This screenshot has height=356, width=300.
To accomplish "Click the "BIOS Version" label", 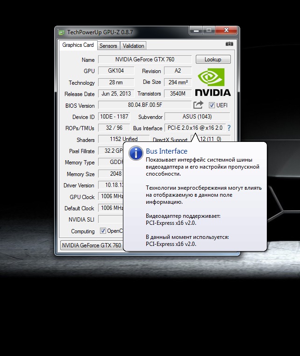I will (80, 105).
